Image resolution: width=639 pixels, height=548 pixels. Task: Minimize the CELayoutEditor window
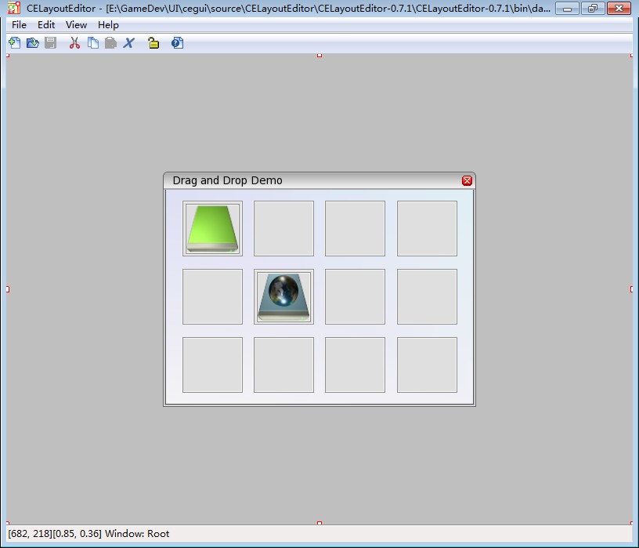(x=567, y=8)
